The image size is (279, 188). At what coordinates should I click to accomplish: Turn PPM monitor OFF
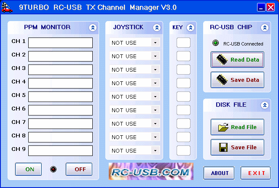(79, 169)
